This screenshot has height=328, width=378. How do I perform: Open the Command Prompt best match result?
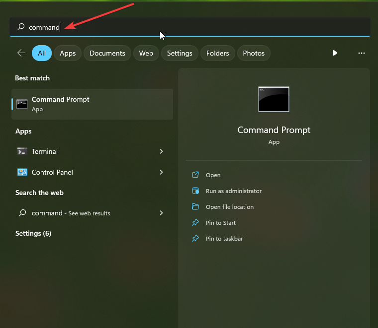[93, 104]
